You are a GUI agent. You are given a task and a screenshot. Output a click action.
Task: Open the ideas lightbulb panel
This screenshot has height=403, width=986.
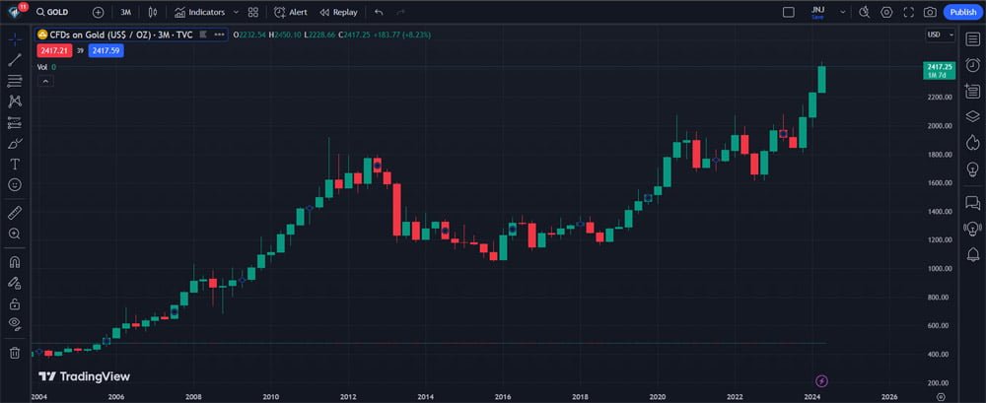pos(973,168)
